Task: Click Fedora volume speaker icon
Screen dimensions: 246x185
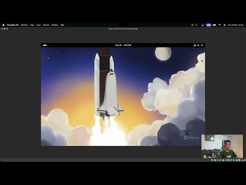Action: [198, 45]
